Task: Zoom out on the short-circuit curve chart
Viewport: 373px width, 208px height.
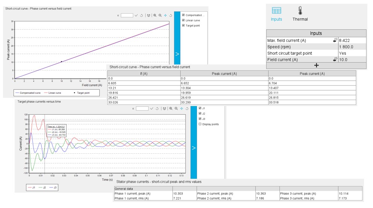Action: 160,15
